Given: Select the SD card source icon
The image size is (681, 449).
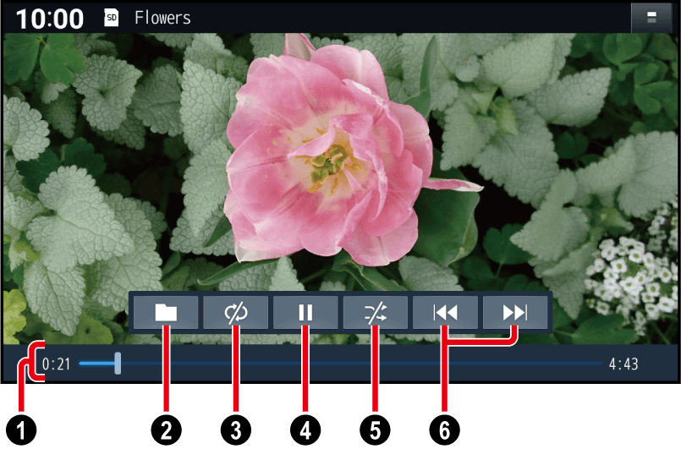Looking at the screenshot, I should click(112, 18).
